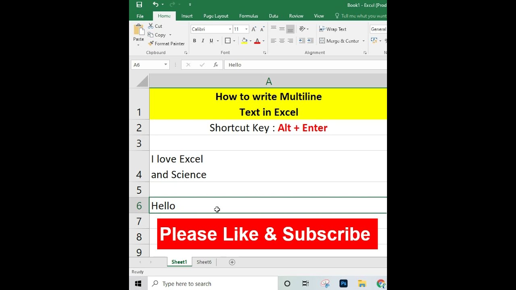Apply cell borders

click(227, 41)
